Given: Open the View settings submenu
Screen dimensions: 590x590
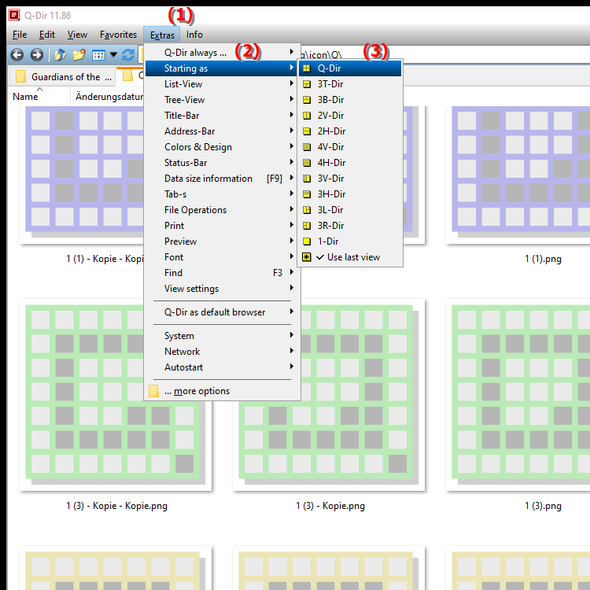Looking at the screenshot, I should pos(222,289).
